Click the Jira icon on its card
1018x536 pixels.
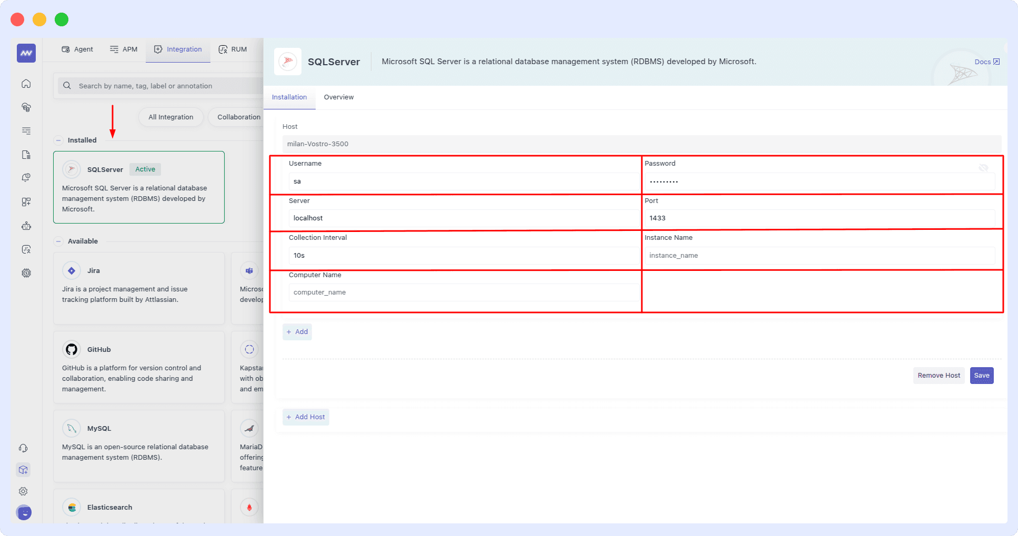coord(72,270)
